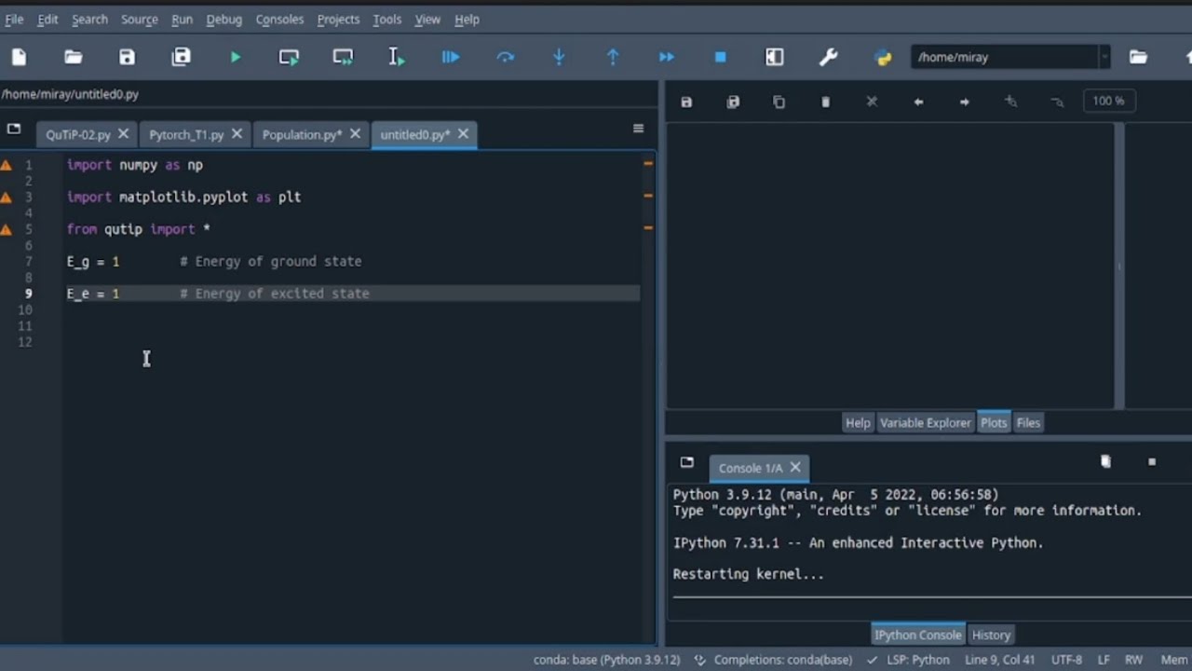Close the untitled0.py editor tab
The width and height of the screenshot is (1192, 671).
click(463, 134)
